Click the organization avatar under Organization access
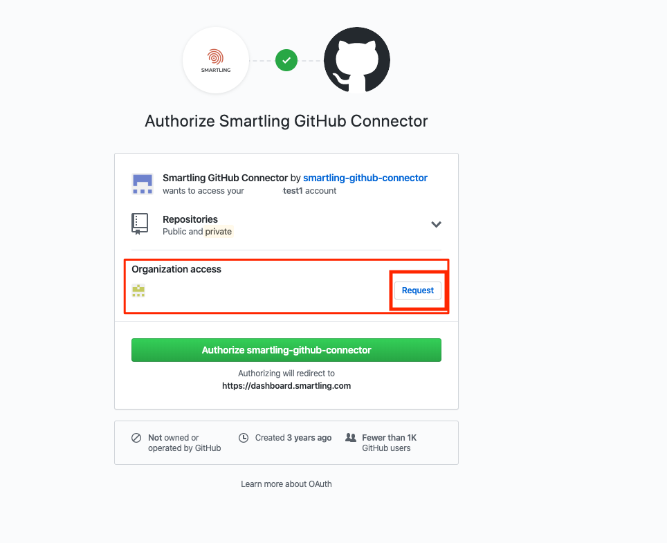The height and width of the screenshot is (543, 667). [138, 291]
